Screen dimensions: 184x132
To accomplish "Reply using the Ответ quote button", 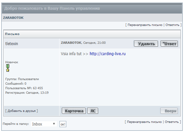I will (169, 44).
